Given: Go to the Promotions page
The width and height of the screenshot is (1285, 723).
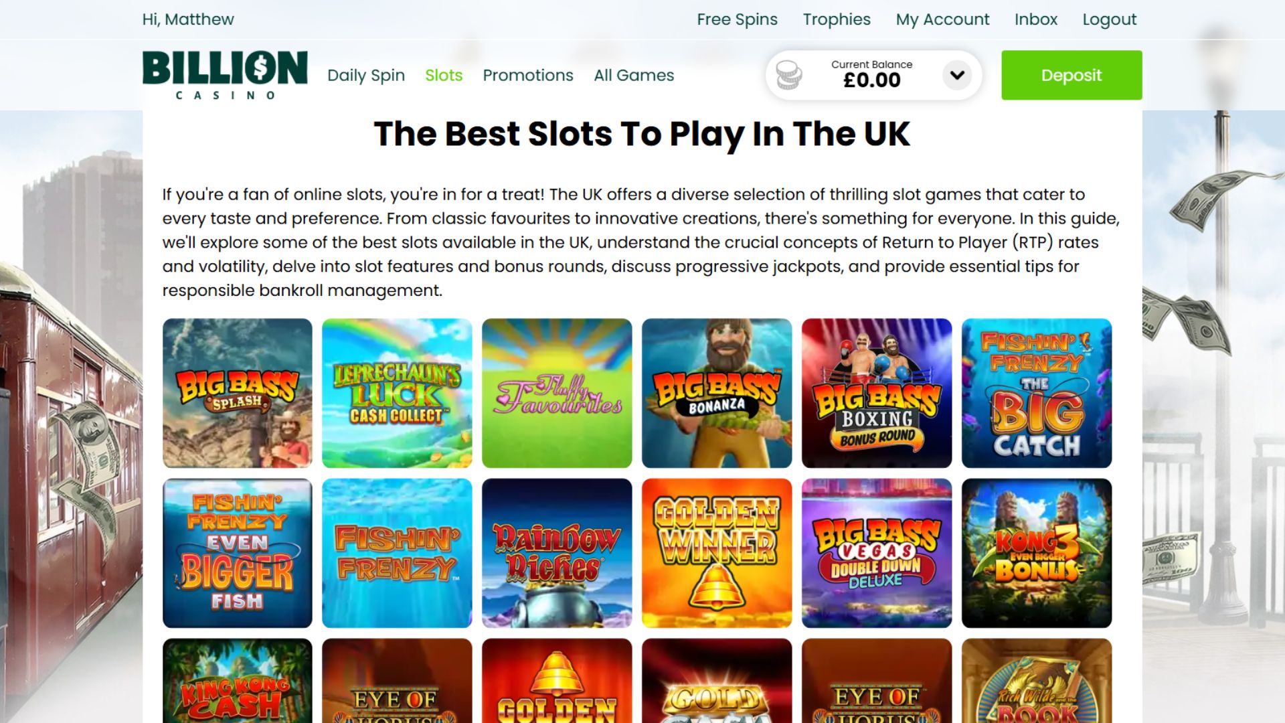Looking at the screenshot, I should click(528, 75).
